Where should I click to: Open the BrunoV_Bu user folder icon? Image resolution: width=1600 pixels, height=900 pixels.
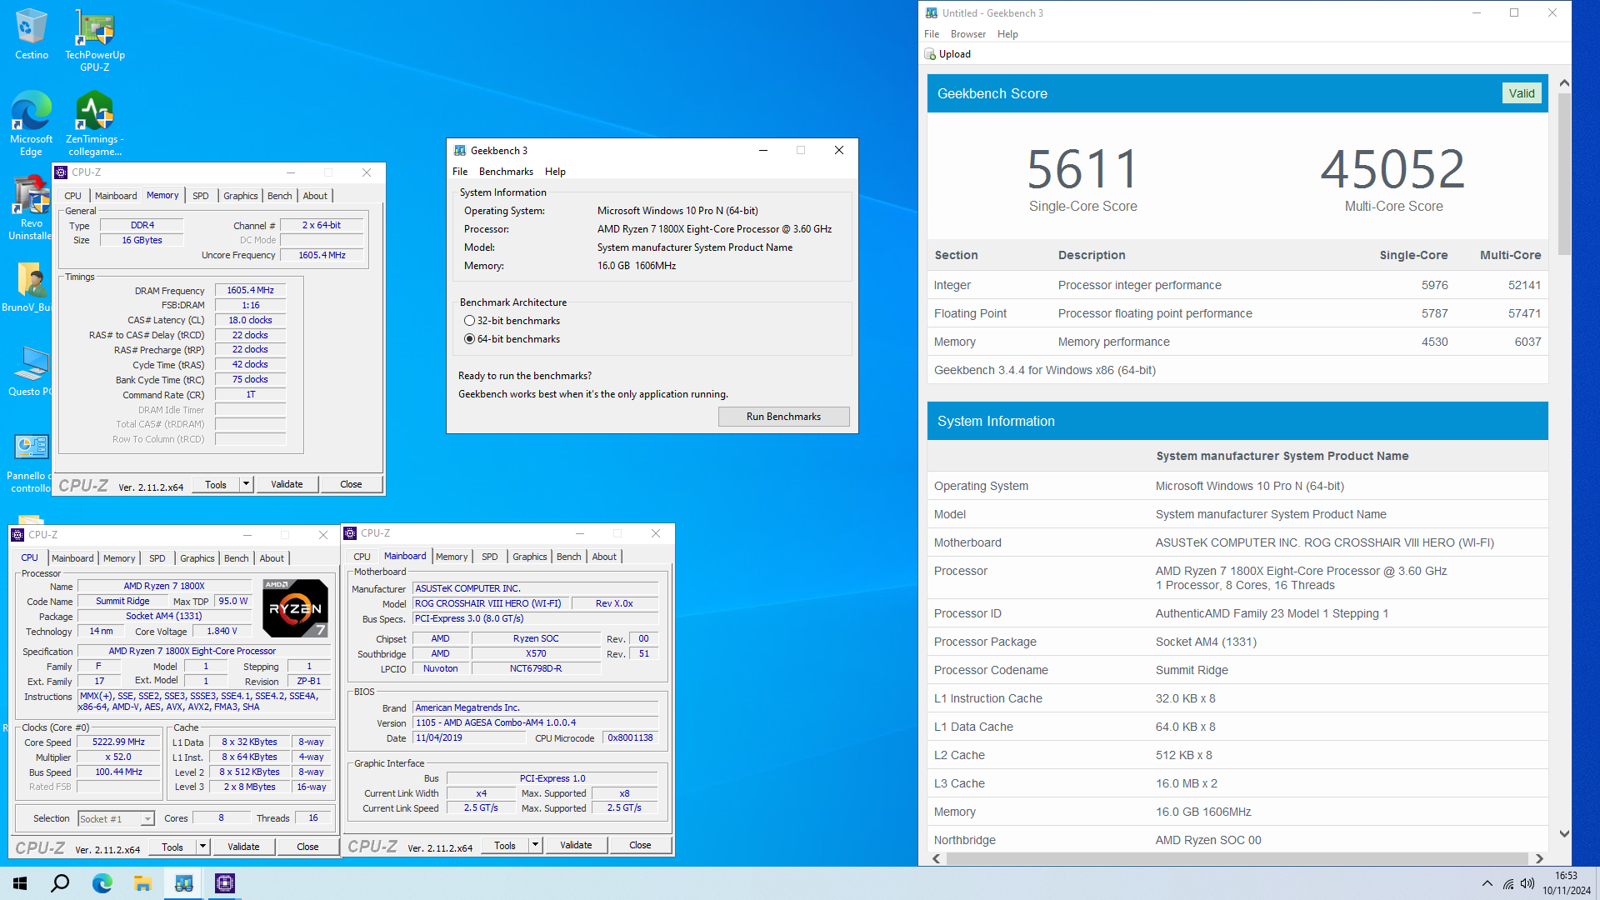[30, 287]
